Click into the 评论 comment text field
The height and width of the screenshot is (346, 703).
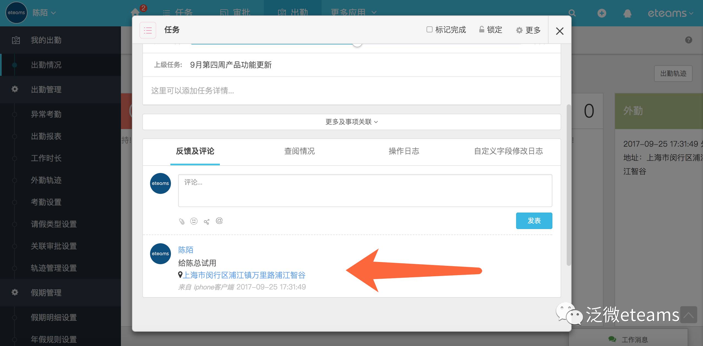point(365,190)
